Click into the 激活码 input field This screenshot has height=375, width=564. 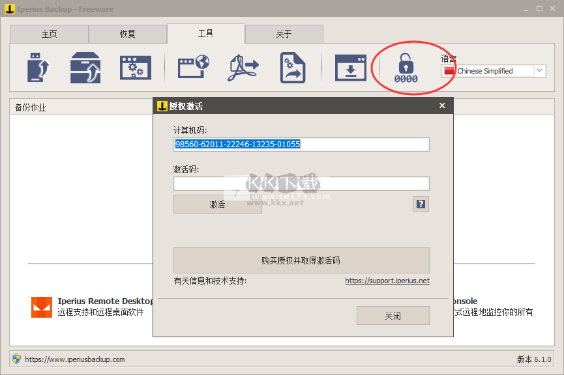(301, 184)
